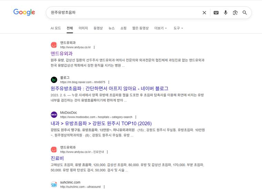Click the snippet starting 강원도 원주시 행구동
Viewport: 262px width, 189px height.
tap(128, 132)
